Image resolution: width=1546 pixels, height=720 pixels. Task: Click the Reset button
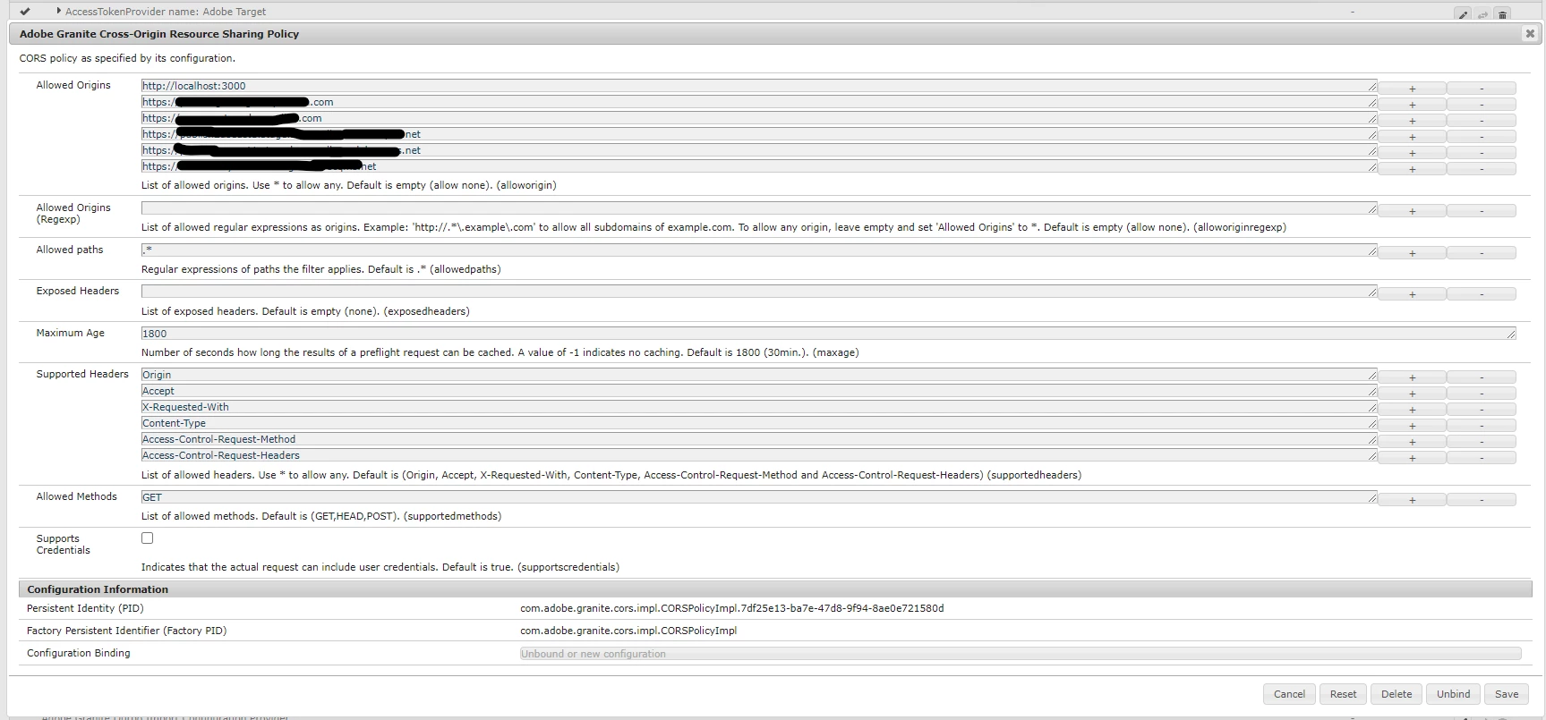(1343, 694)
